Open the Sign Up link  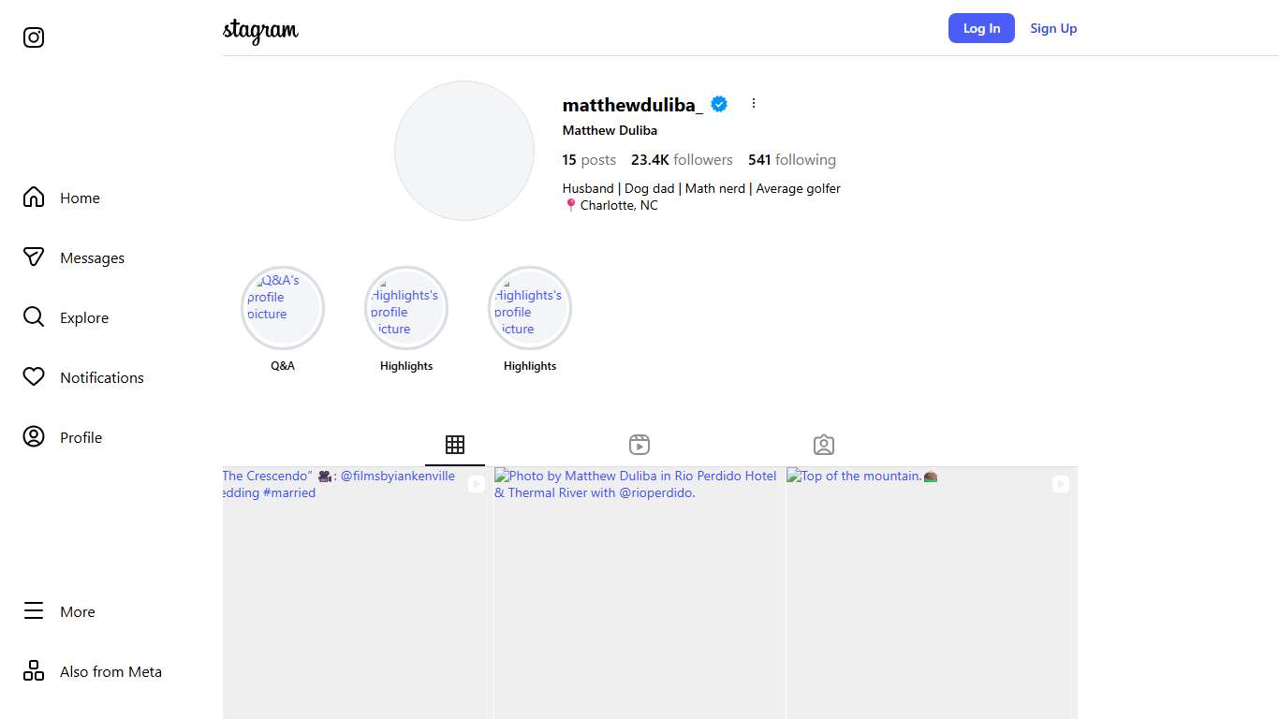(1053, 28)
